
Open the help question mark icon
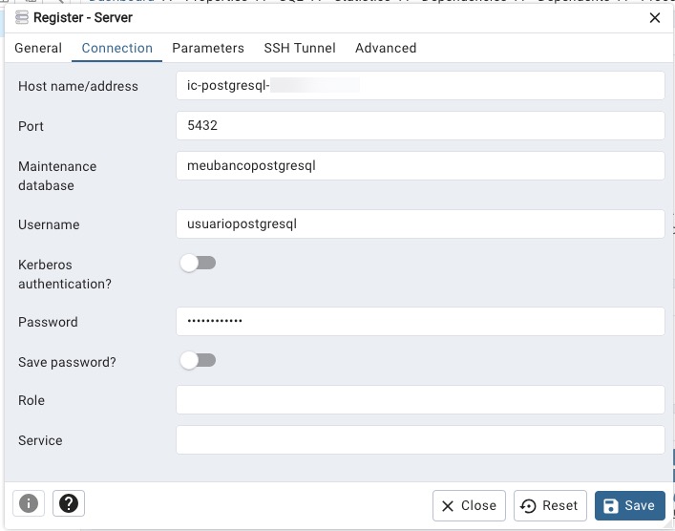pos(69,503)
